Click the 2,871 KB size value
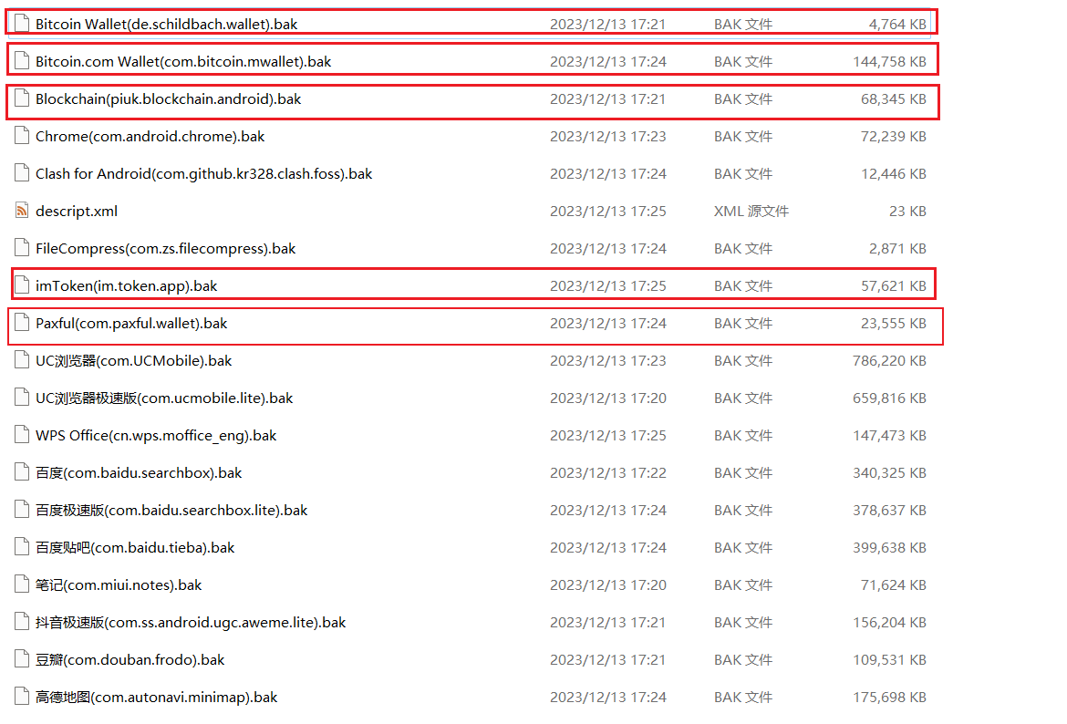 click(x=897, y=249)
